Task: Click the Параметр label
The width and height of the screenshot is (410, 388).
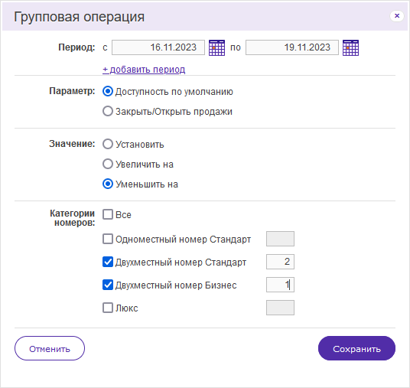Action: pos(72,91)
